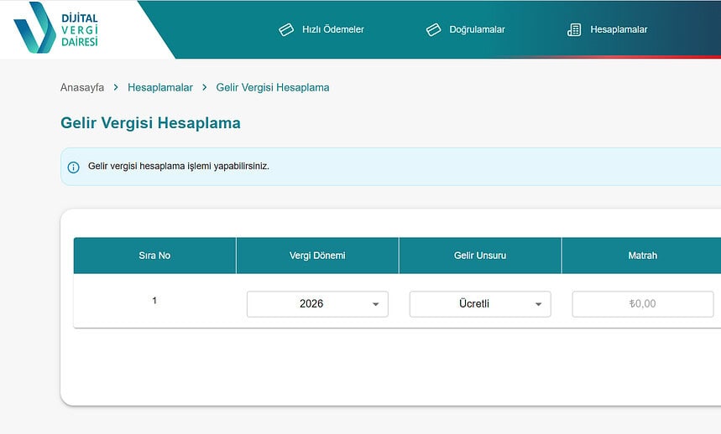Click the arrow on the Ücretli combo box

(538, 304)
